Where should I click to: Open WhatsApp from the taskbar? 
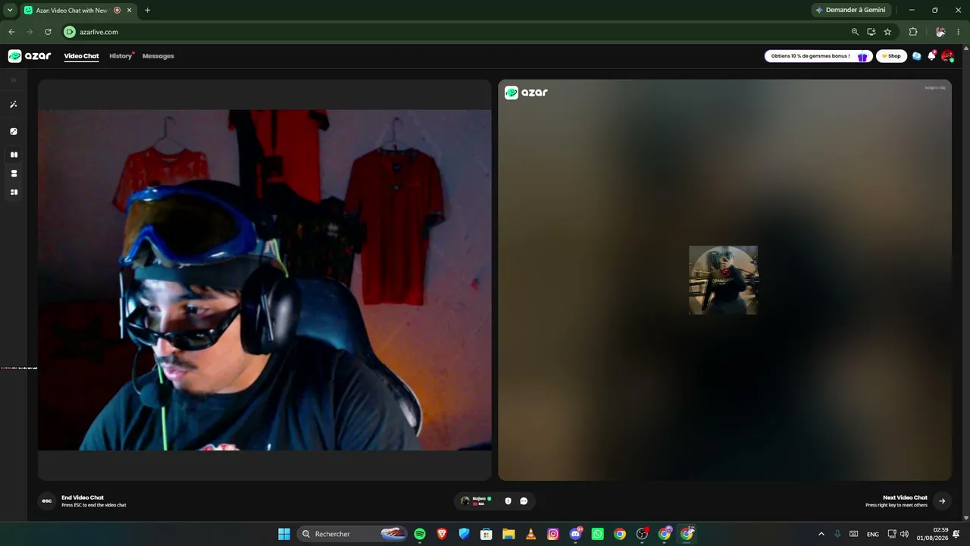click(x=598, y=534)
